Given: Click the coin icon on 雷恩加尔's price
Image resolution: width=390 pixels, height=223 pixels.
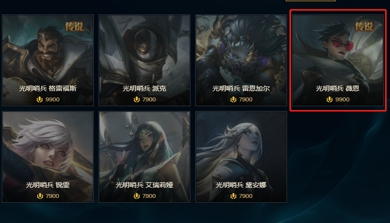Looking at the screenshot, I should (233, 99).
